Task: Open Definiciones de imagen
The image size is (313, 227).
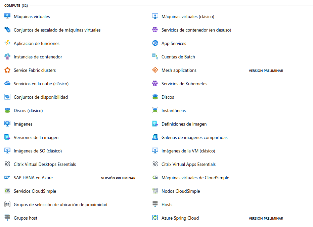Action: (x=184, y=124)
